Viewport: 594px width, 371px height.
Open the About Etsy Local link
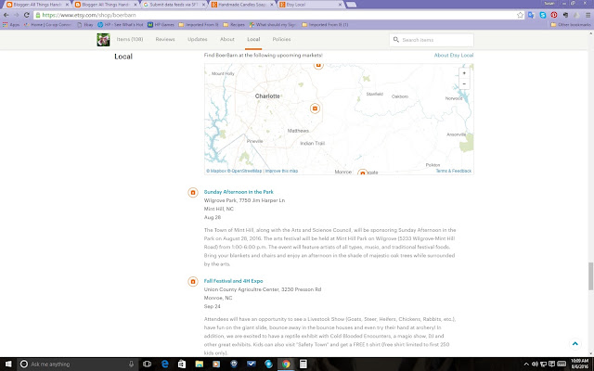tap(454, 56)
